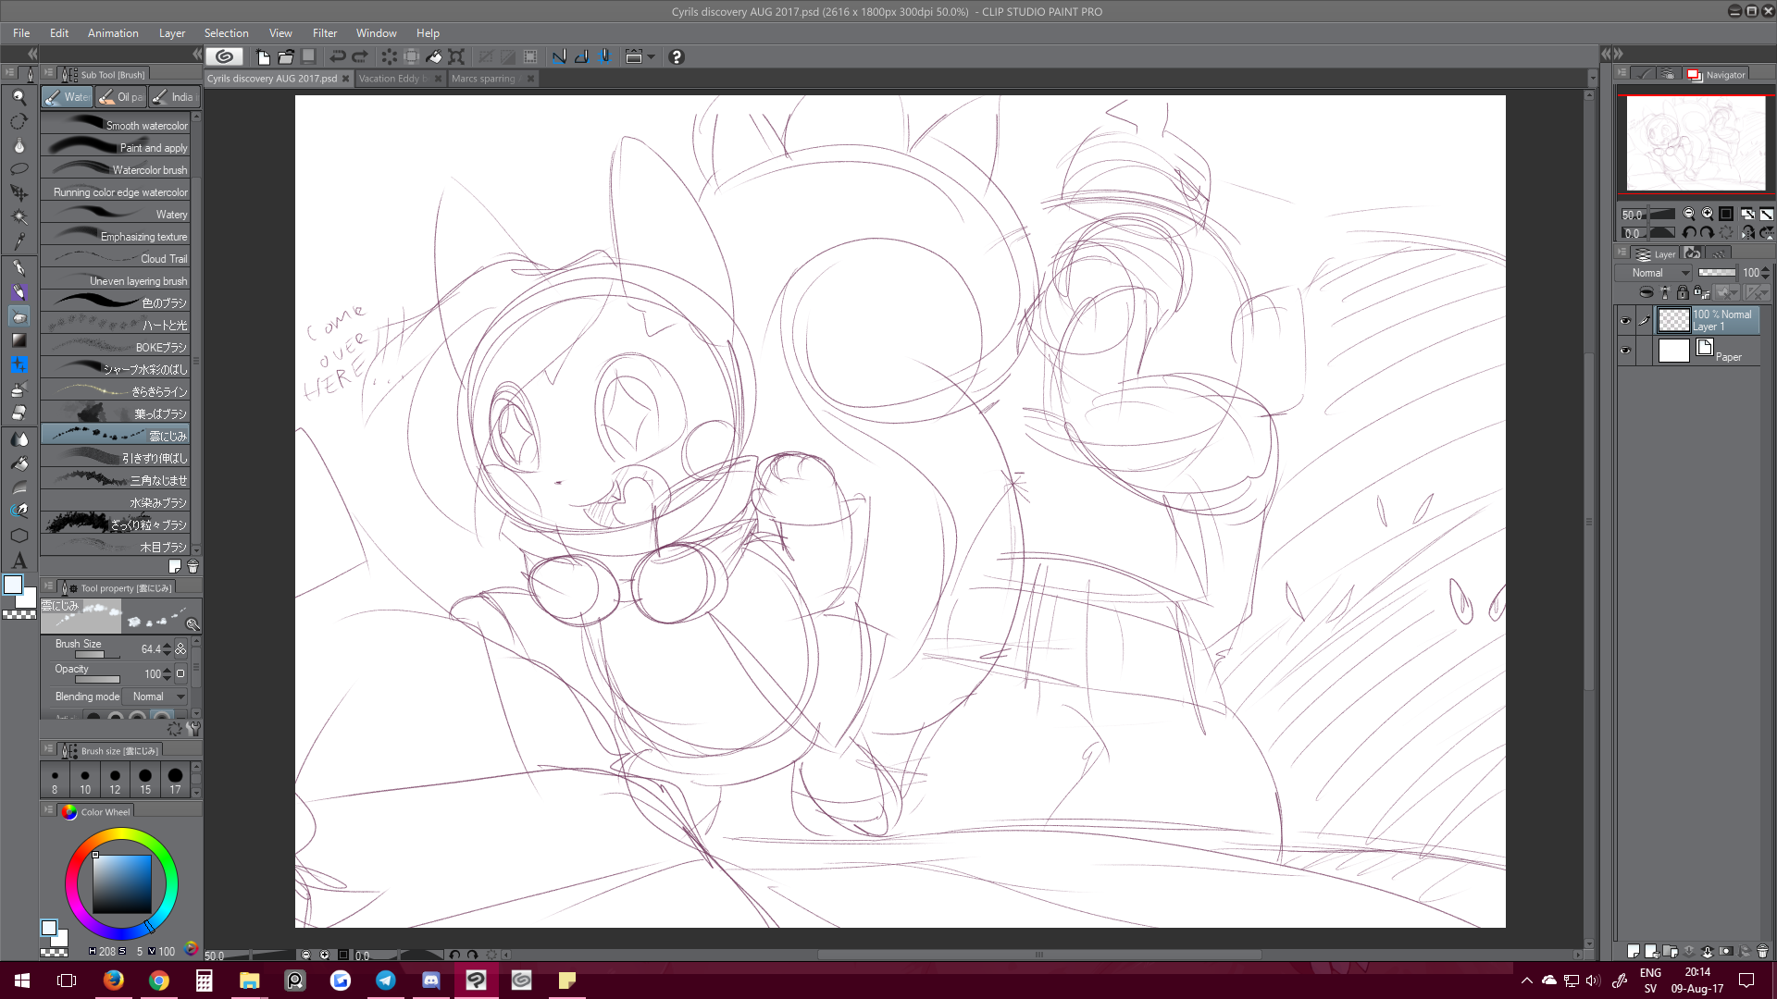The width and height of the screenshot is (1777, 999).
Task: Hide Layer 1 using eye icon
Action: point(1625,321)
